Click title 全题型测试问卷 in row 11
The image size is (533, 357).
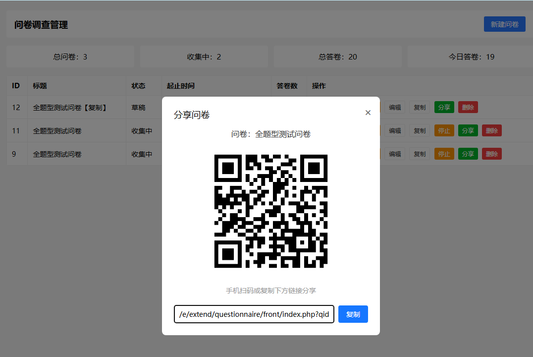57,131
